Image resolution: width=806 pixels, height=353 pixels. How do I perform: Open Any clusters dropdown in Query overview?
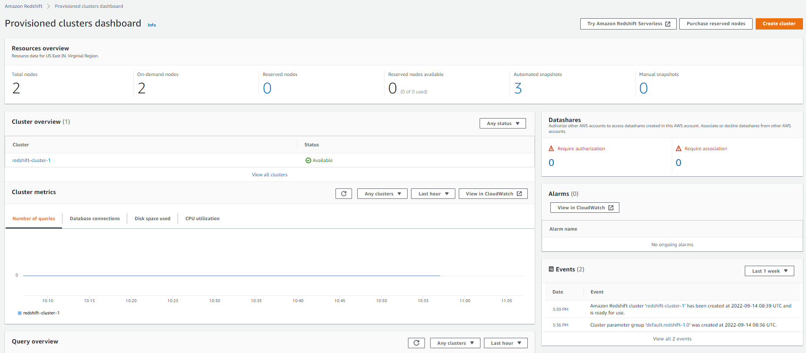click(x=455, y=343)
